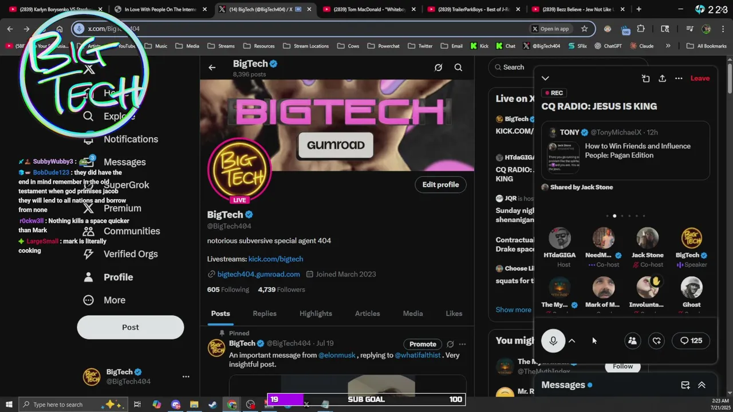733x412 pixels.
Task: Select Jack Stone co-host avatar
Action: 648,238
